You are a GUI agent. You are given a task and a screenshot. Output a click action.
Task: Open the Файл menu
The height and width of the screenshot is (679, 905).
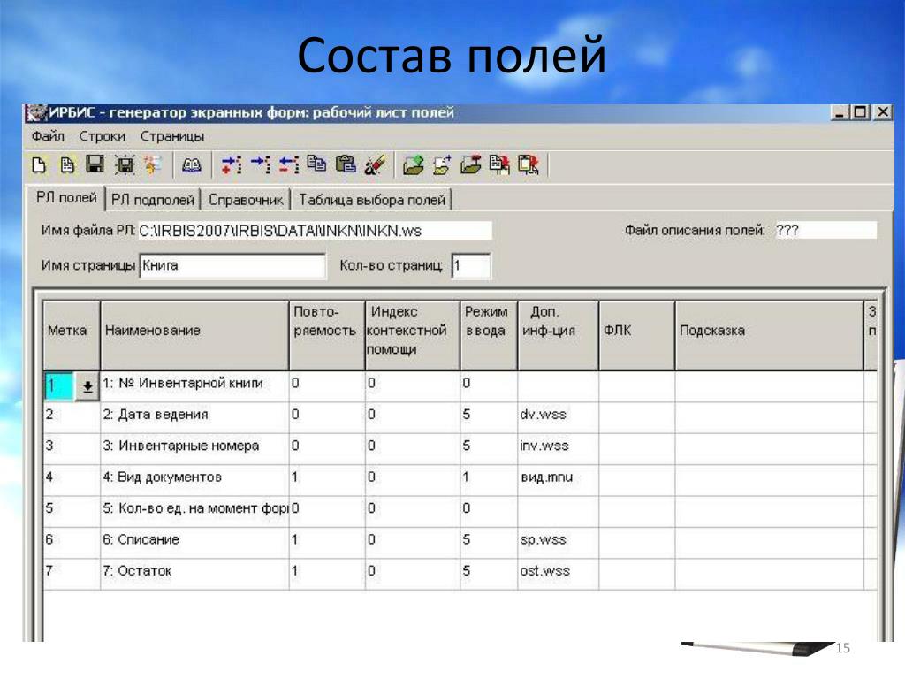[48, 136]
